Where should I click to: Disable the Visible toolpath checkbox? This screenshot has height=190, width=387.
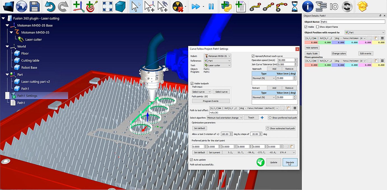pos(192,83)
